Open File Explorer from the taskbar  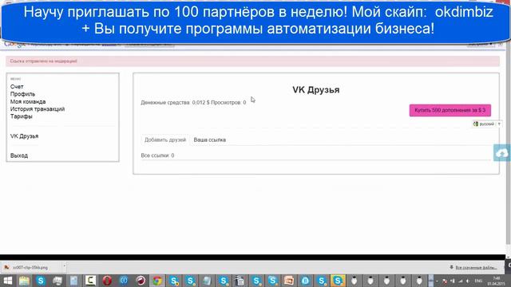[24, 281]
